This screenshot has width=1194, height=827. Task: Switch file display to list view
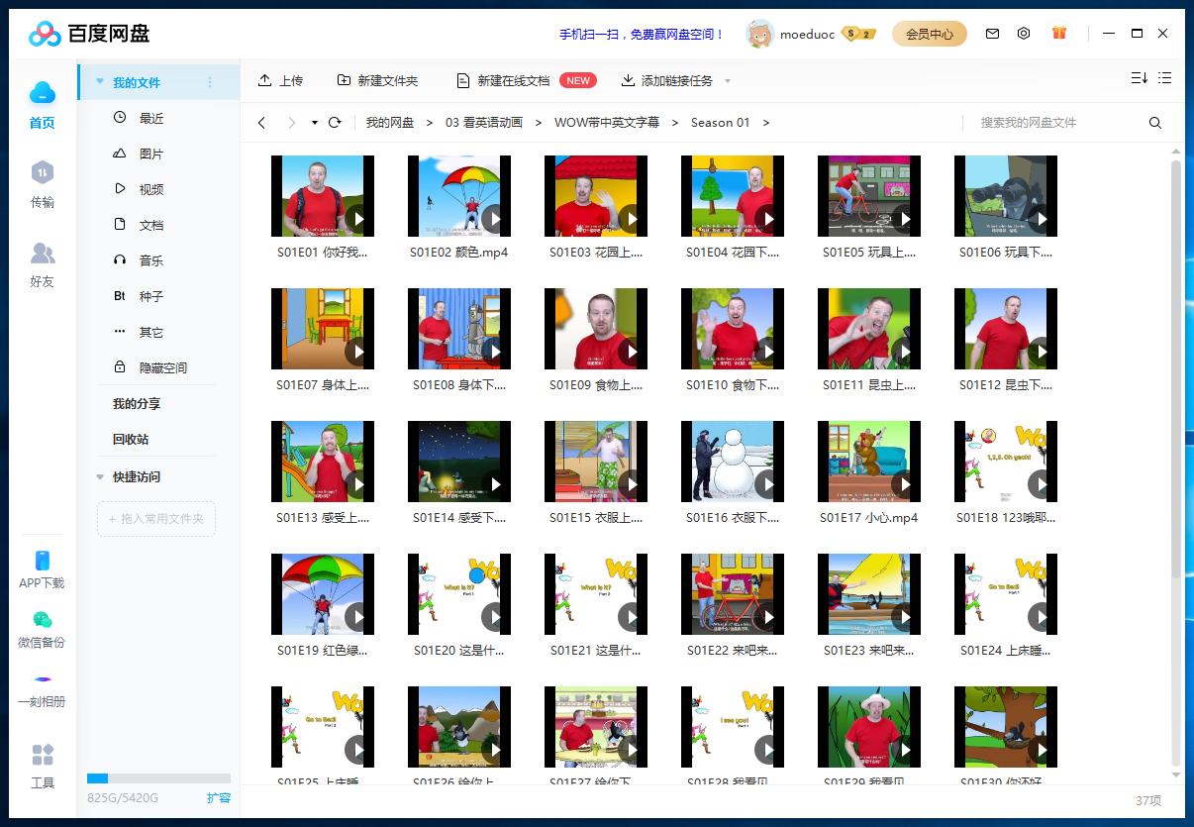[1165, 77]
